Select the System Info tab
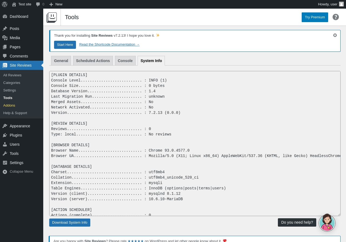The image size is (346, 242). (151, 61)
